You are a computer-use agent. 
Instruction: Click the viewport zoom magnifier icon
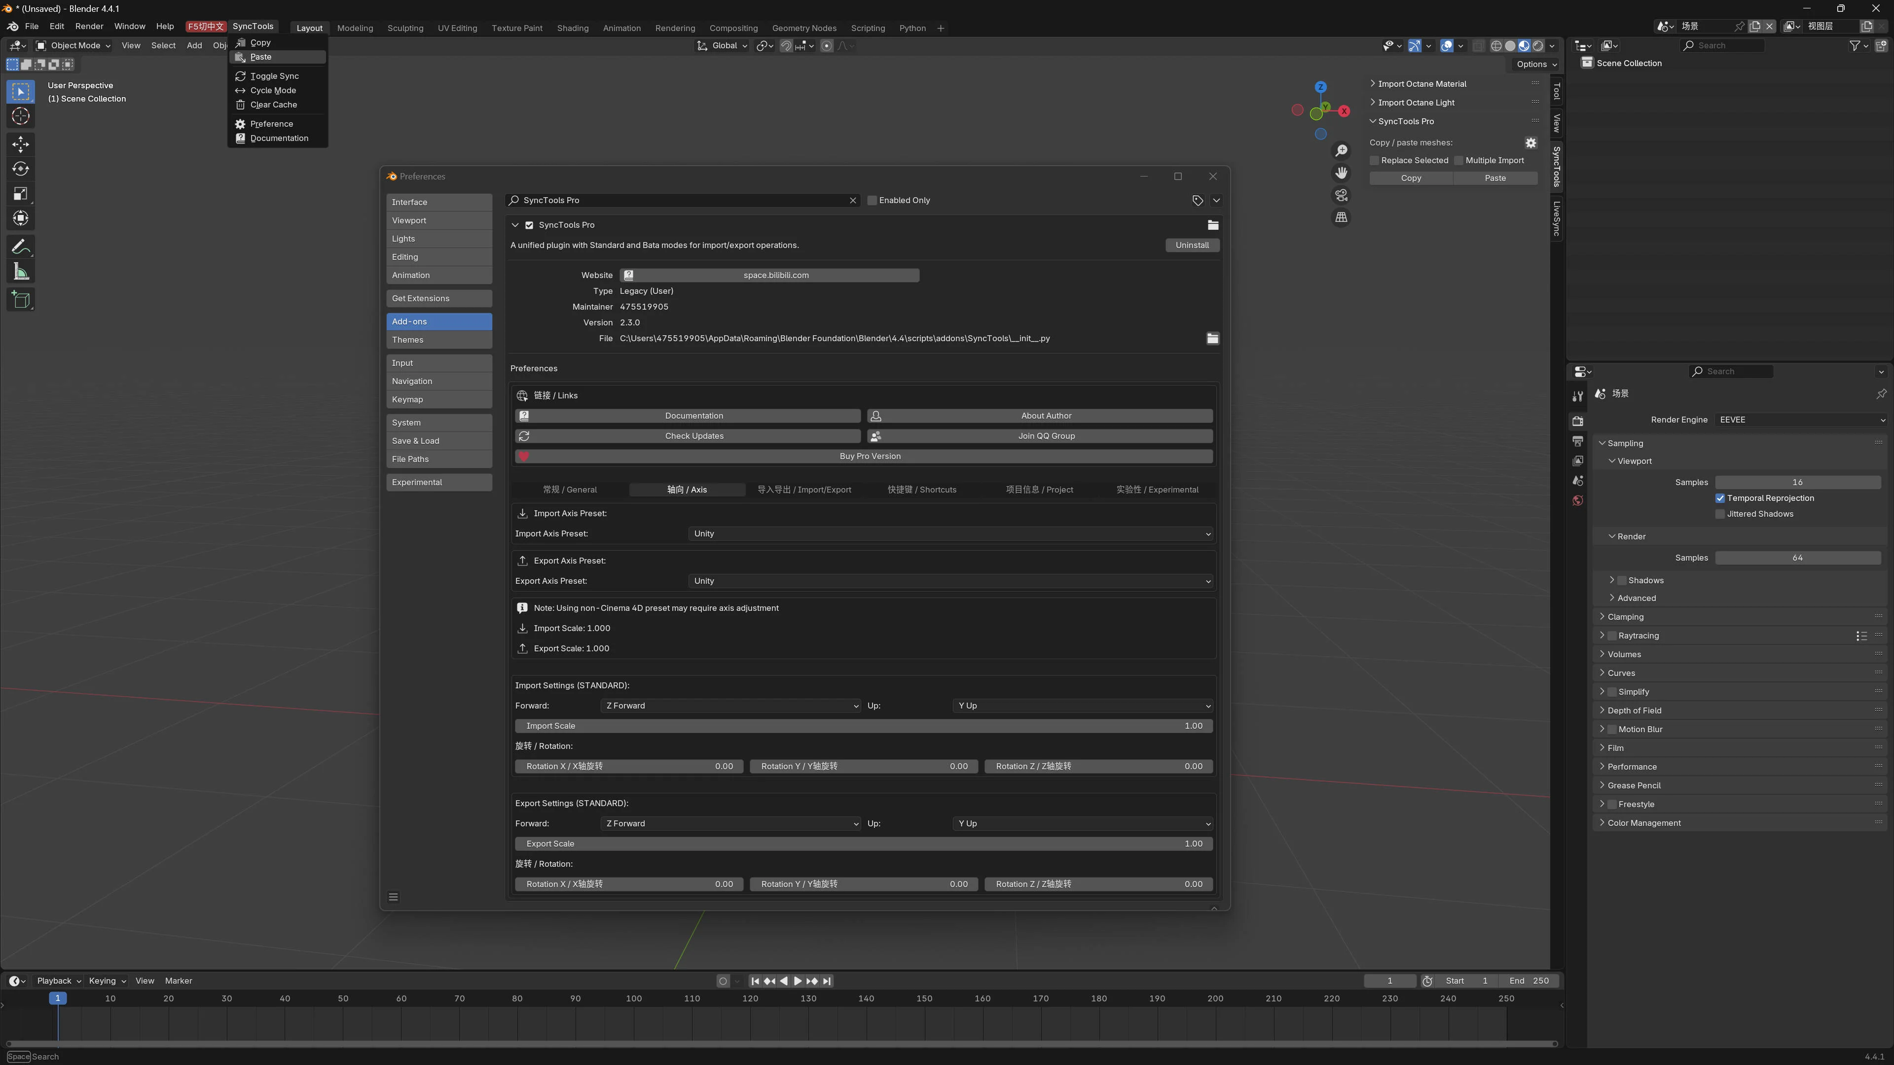point(1341,151)
